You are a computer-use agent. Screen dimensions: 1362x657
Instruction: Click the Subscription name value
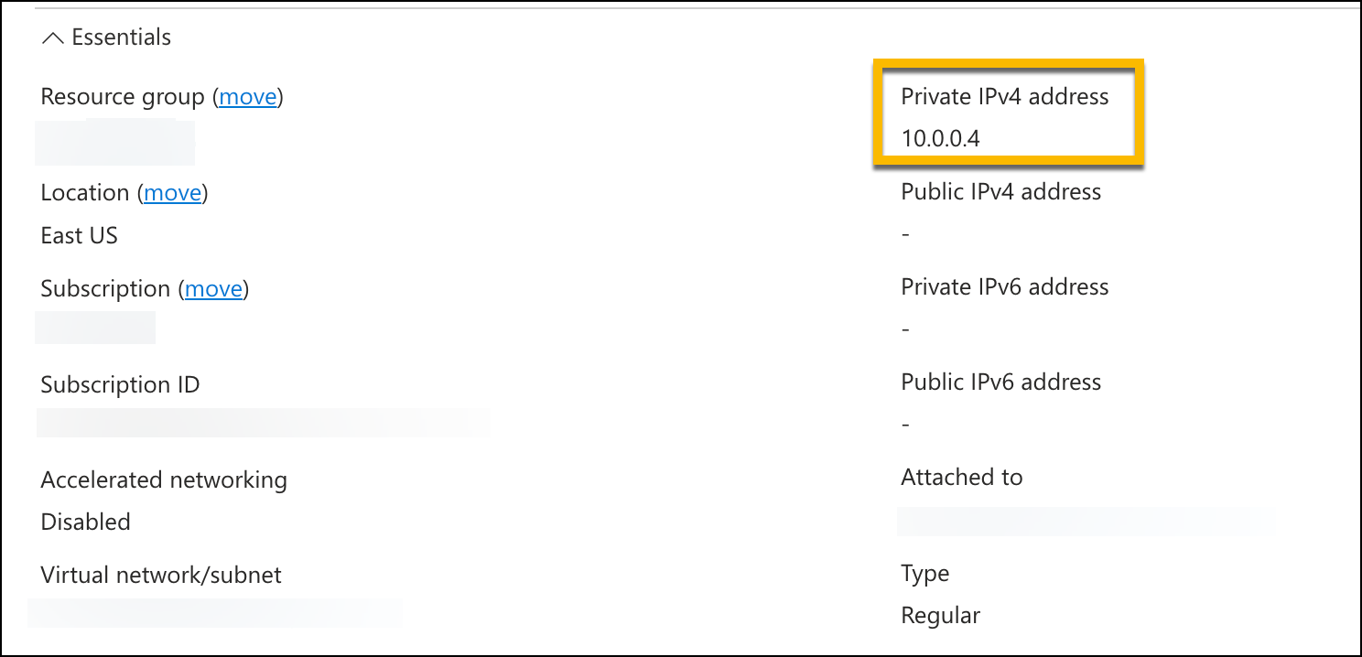point(95,327)
